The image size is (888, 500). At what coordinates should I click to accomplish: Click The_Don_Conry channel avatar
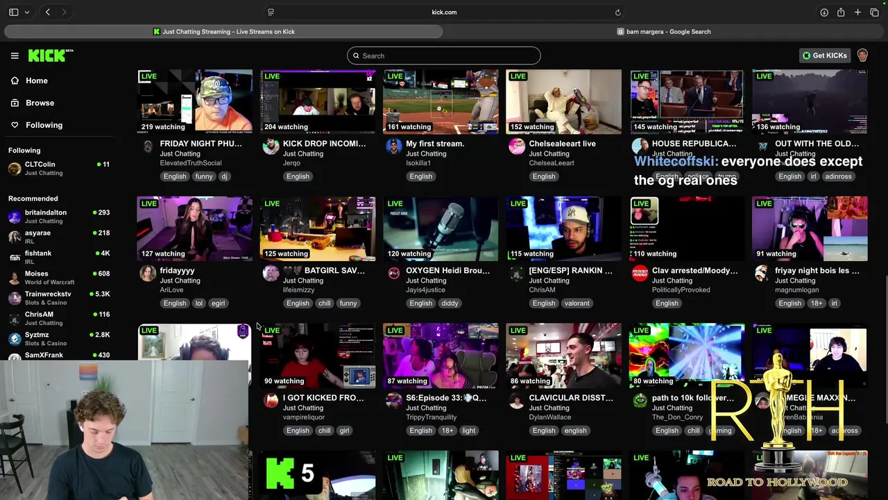pyautogui.click(x=640, y=400)
